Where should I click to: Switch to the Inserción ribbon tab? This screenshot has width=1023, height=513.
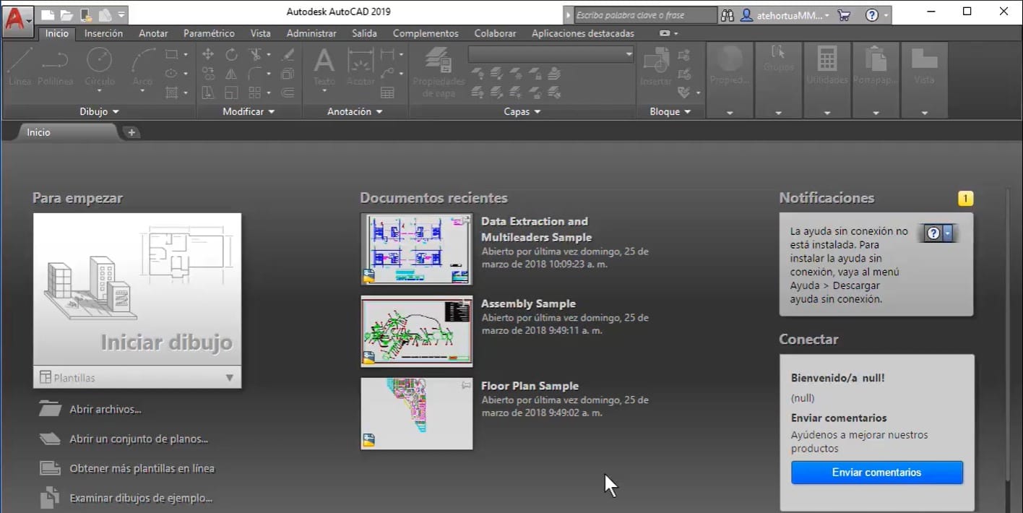103,33
